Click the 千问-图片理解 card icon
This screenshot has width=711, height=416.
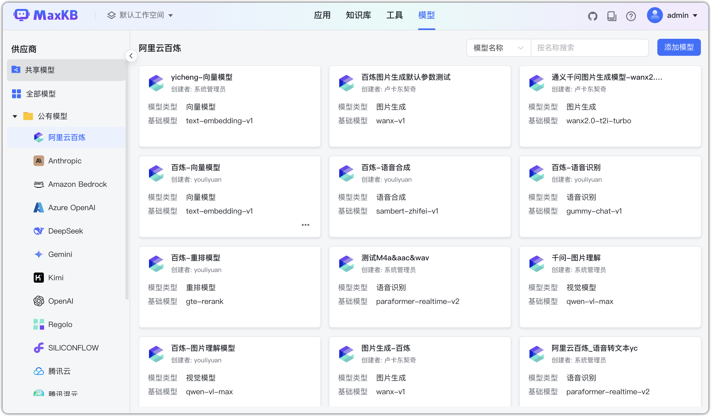tap(536, 264)
